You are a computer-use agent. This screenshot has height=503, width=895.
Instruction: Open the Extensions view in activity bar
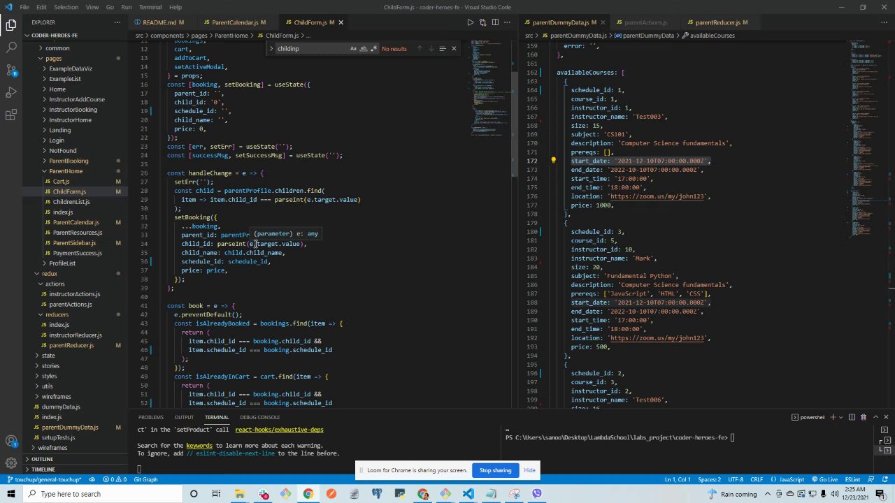tap(11, 115)
